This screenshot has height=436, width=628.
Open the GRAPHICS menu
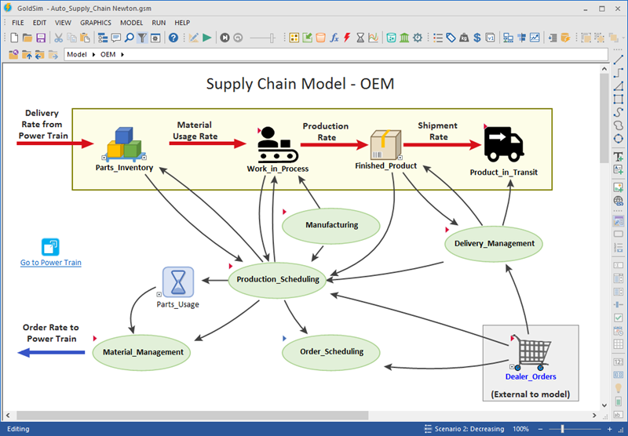[95, 23]
